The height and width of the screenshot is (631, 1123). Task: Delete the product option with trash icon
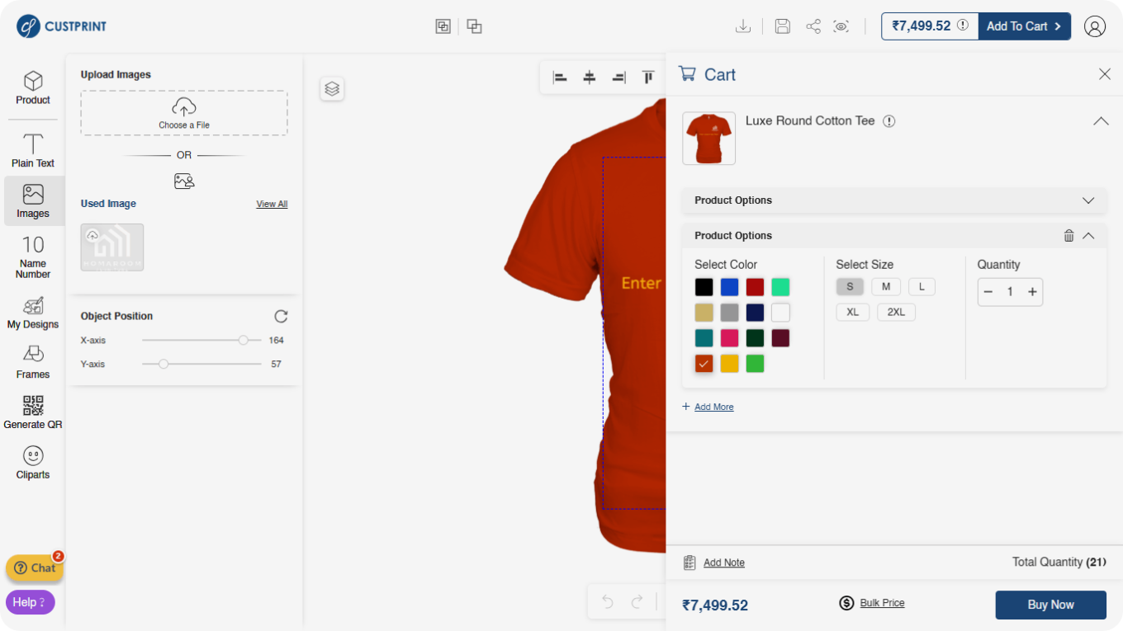tap(1069, 236)
